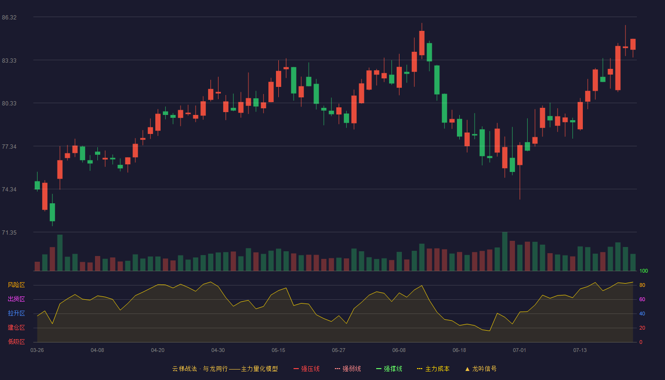The image size is (665, 380).
Task: Select the 风险区 zone label
Action: click(16, 285)
